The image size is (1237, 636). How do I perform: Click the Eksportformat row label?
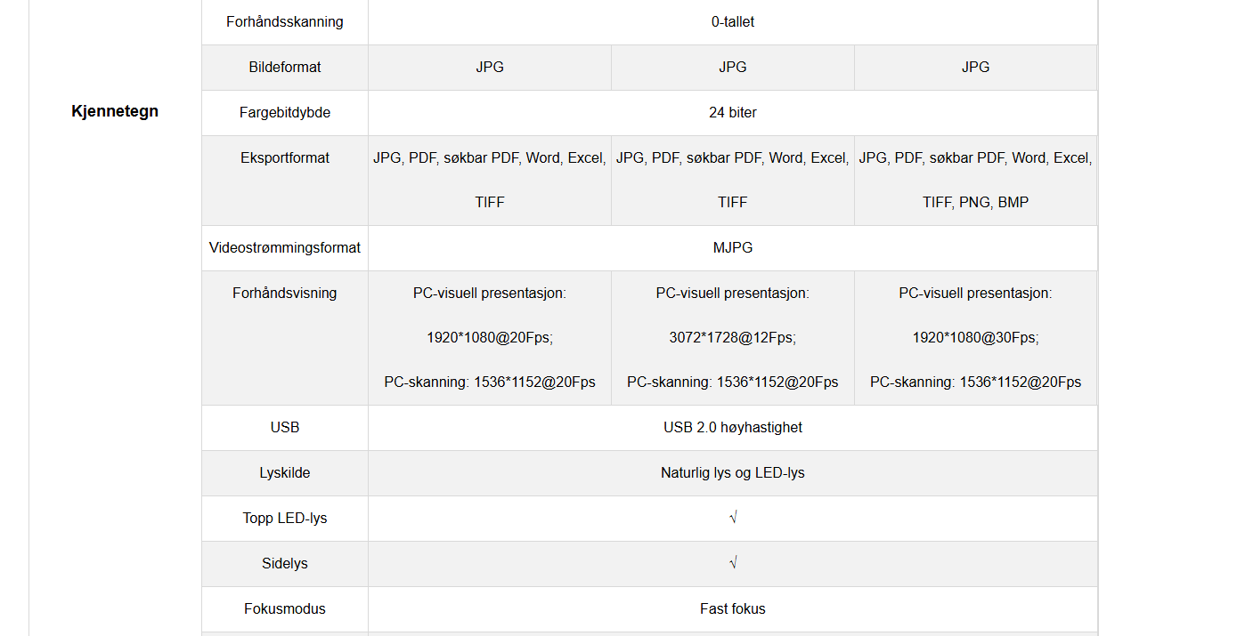(x=284, y=157)
